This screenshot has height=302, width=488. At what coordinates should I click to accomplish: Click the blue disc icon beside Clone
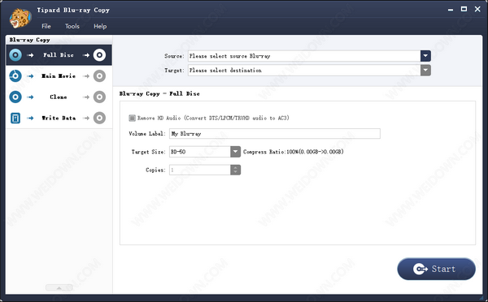15,97
